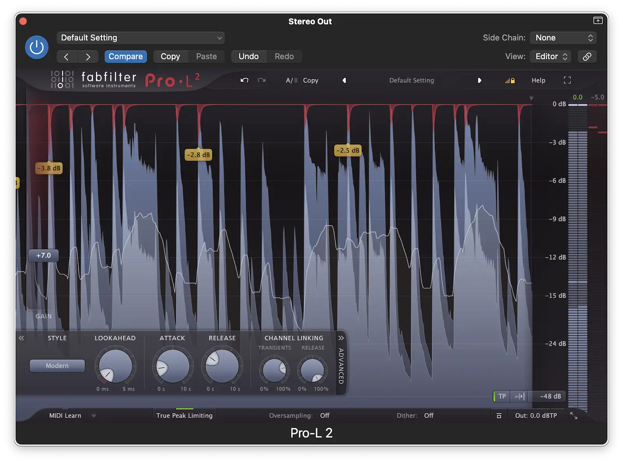The image size is (623, 463).
Task: Click resize handle at bottom right
Action: [x=574, y=415]
